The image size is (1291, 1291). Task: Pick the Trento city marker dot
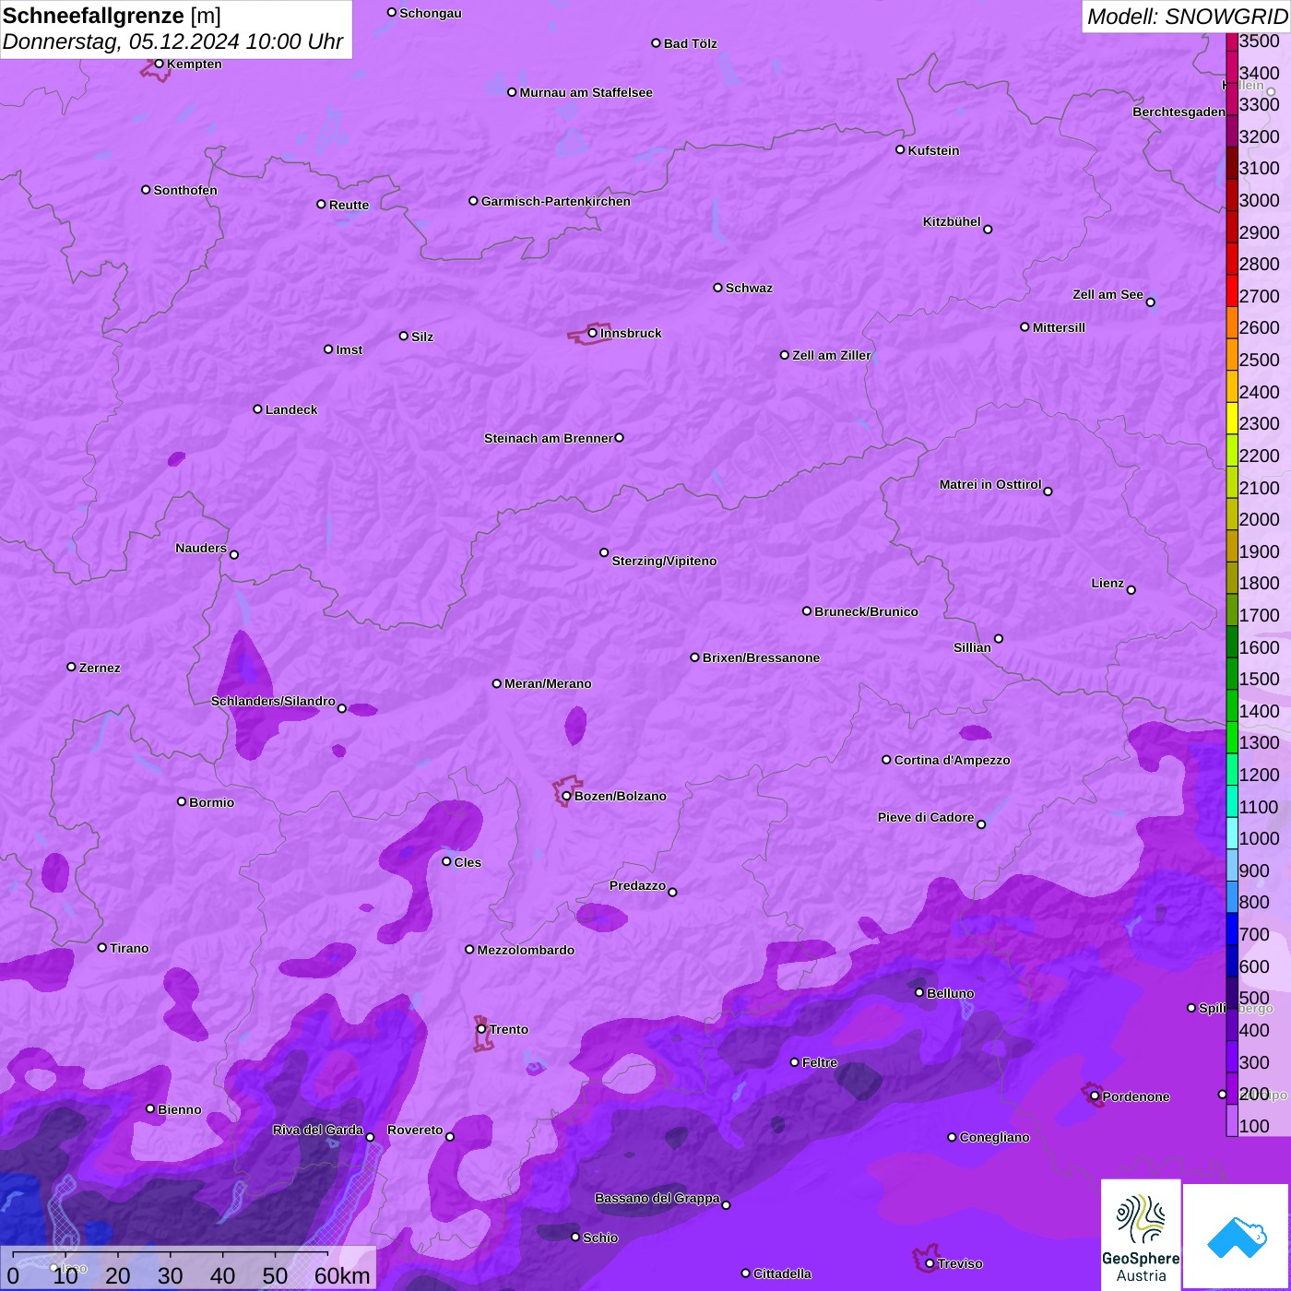481,1029
